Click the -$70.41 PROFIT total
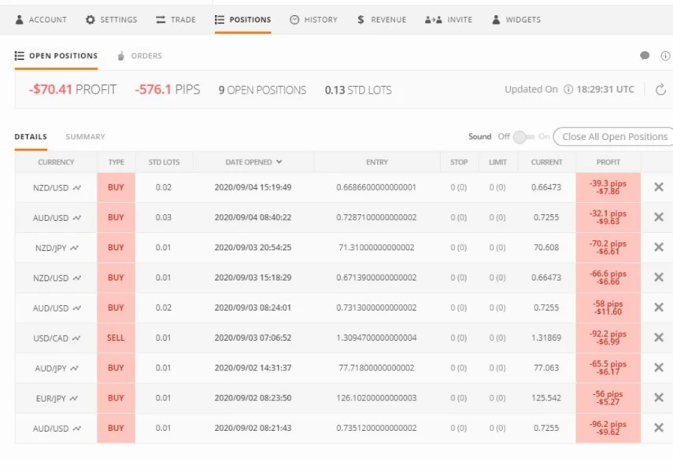673x472 pixels. coord(72,89)
